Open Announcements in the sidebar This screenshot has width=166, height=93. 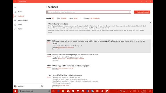[23, 20]
